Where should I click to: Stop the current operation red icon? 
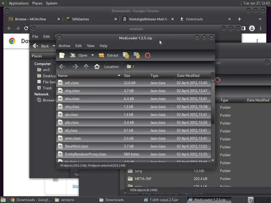pos(147,55)
